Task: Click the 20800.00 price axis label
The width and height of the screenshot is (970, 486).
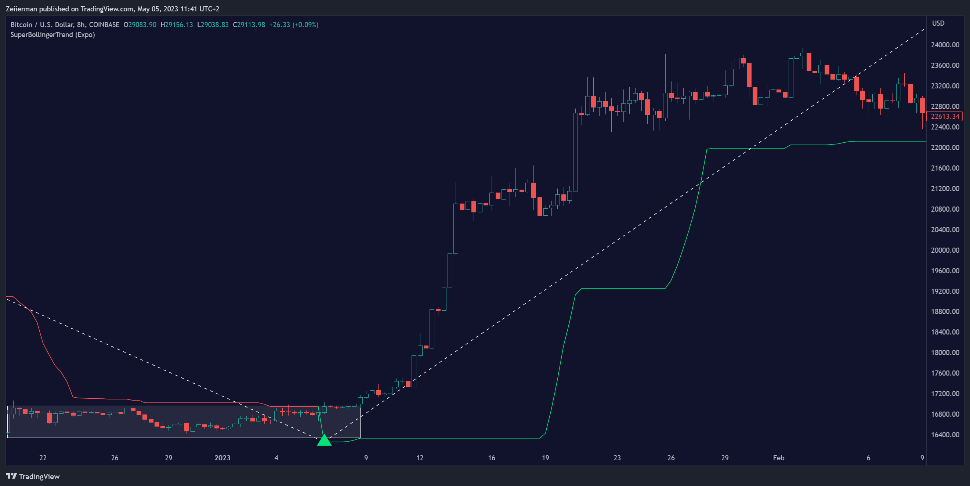Action: tap(945, 209)
